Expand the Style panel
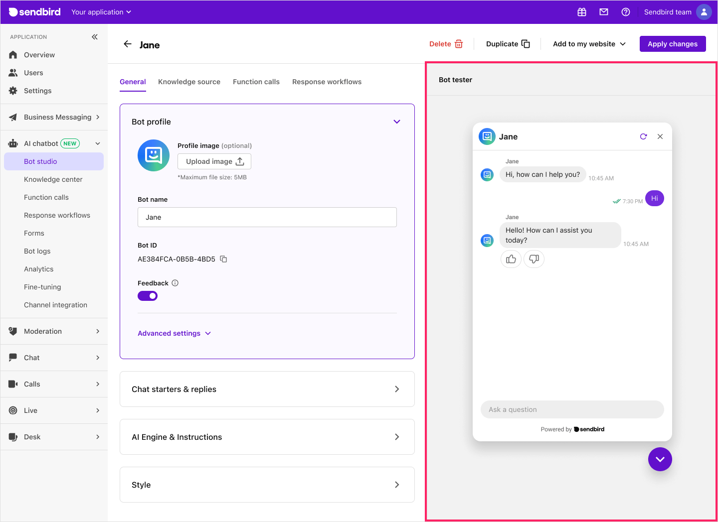 pyautogui.click(x=267, y=485)
